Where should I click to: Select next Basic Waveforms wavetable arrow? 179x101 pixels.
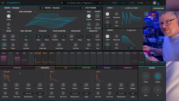click(x=36, y=12)
